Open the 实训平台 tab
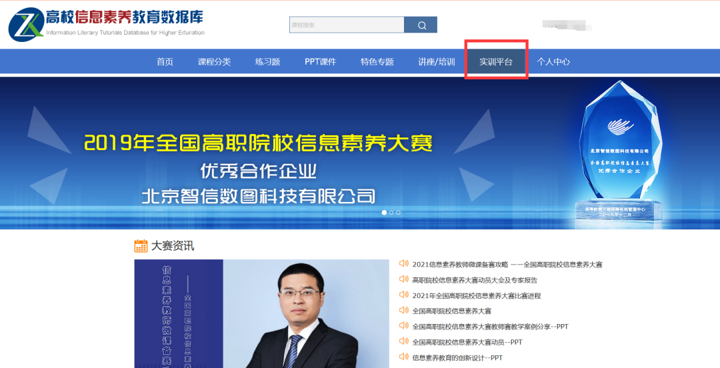 pos(496,61)
